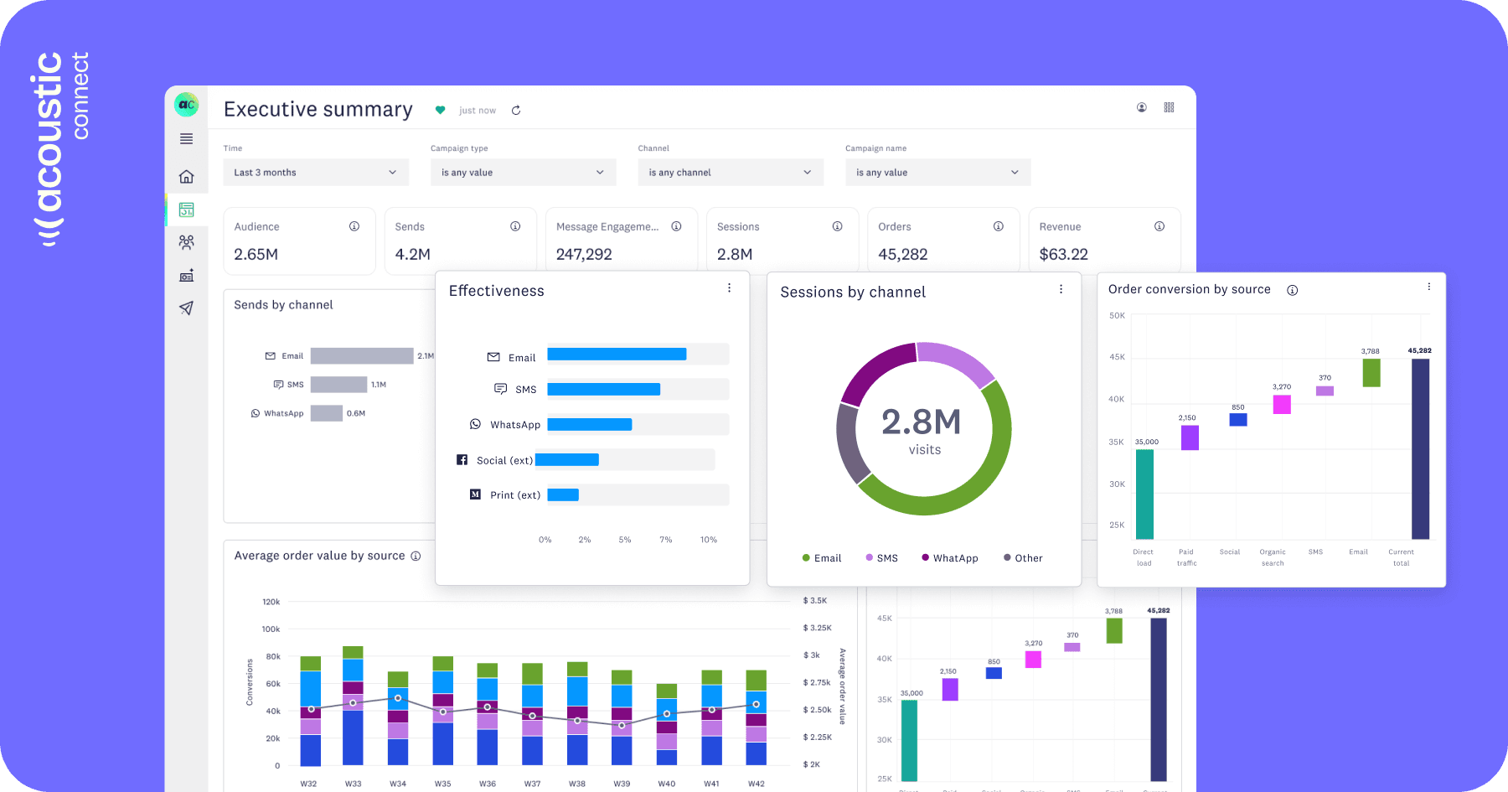Screen dimensions: 1508x792
Task: Click the app grid icon top right
Action: click(x=1169, y=107)
